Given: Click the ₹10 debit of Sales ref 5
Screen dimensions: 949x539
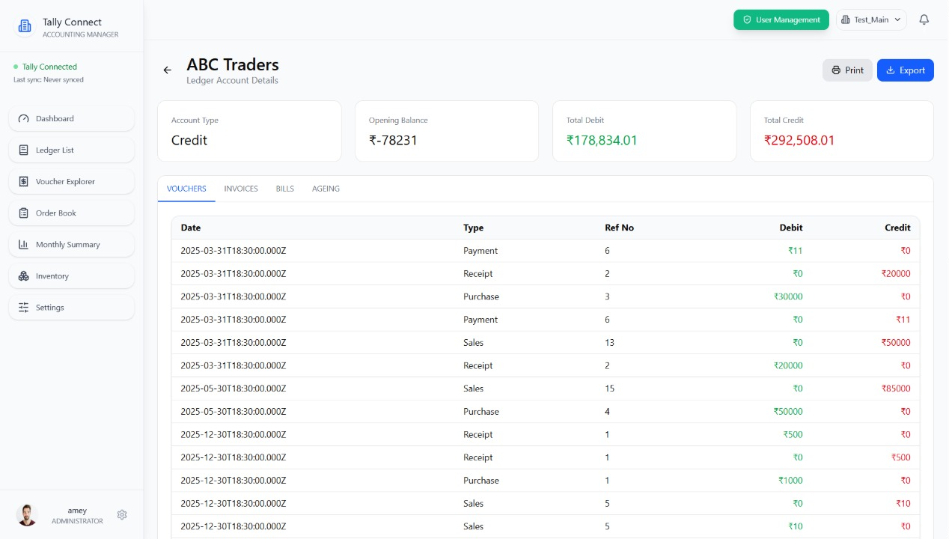Looking at the screenshot, I should coord(796,526).
